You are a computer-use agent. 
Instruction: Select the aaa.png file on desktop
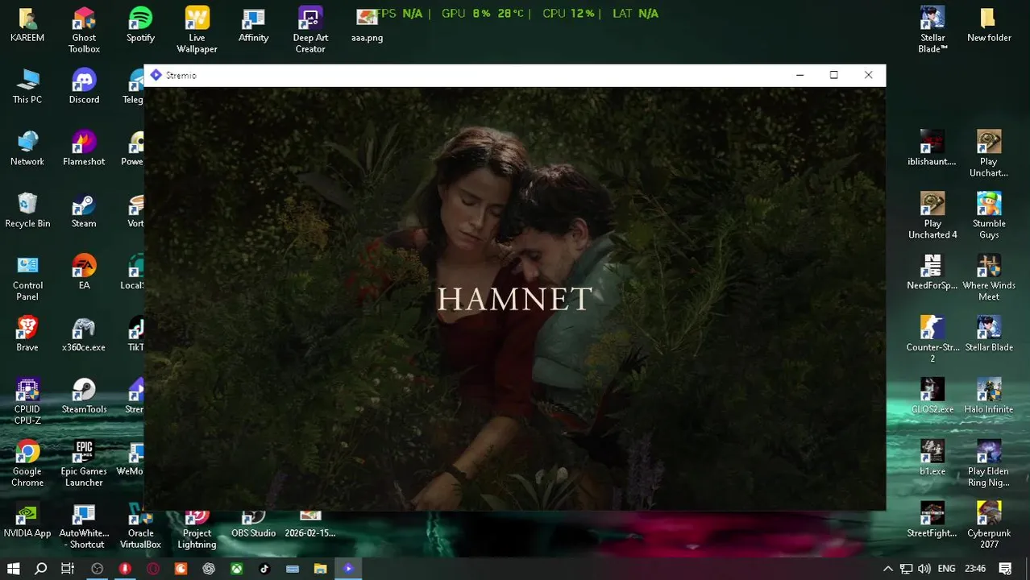(x=367, y=25)
